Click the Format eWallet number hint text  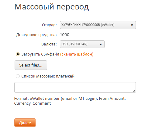(70, 101)
